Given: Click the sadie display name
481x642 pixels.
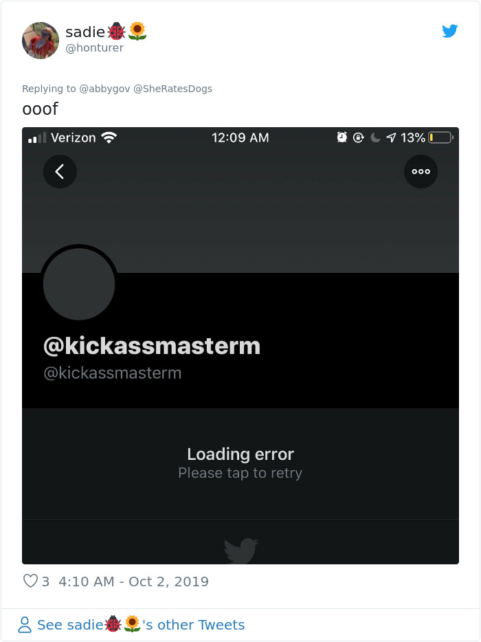Looking at the screenshot, I should 85,32.
